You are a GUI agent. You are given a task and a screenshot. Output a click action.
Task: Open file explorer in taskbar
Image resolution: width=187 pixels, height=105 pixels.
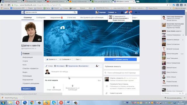(x=11, y=103)
